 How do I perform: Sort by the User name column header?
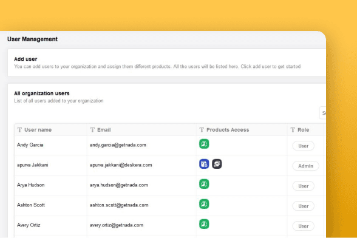click(x=38, y=130)
